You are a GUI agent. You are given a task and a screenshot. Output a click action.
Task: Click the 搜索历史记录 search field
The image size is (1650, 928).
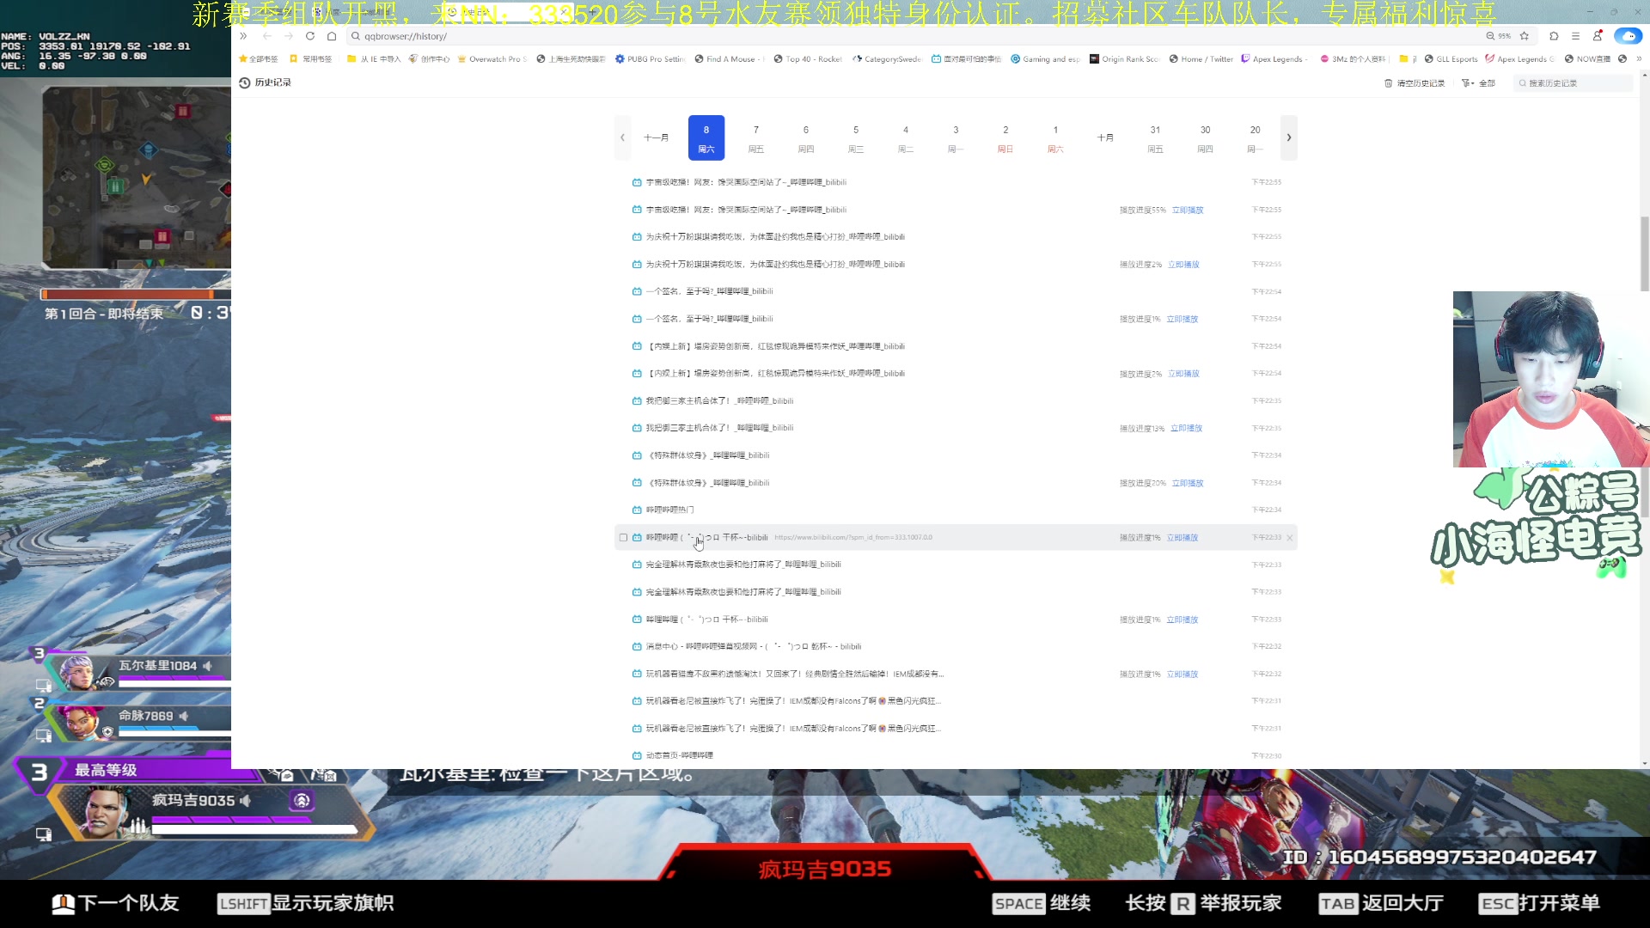click(1573, 83)
